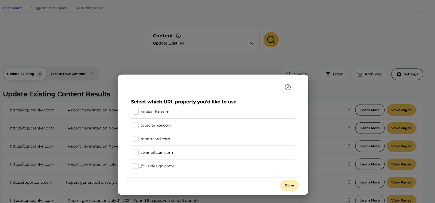Open three-dot menu for reportcard.com row
Image resolution: width=435 pixels, height=203 pixels.
click(349, 182)
